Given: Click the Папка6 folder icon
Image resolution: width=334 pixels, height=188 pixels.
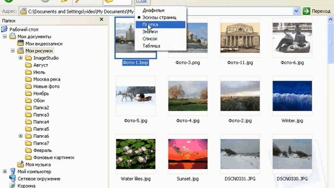Looking at the screenshot, I should click(28, 136).
